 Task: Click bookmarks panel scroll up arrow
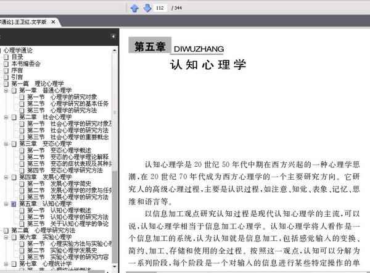(115, 51)
